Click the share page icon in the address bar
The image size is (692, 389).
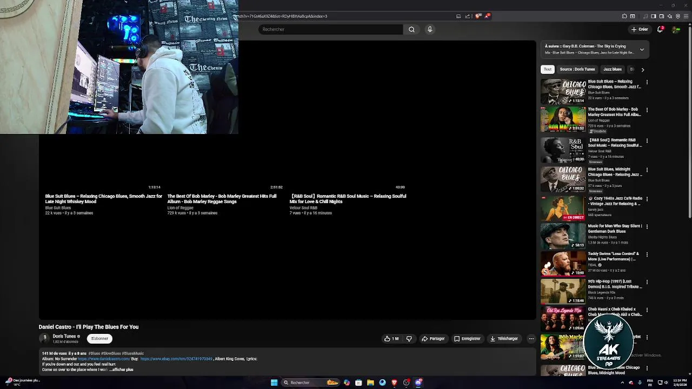click(x=468, y=16)
